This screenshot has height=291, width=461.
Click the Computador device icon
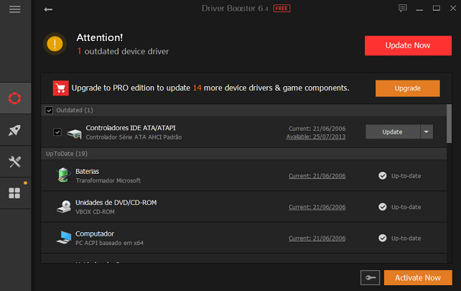[x=64, y=237]
